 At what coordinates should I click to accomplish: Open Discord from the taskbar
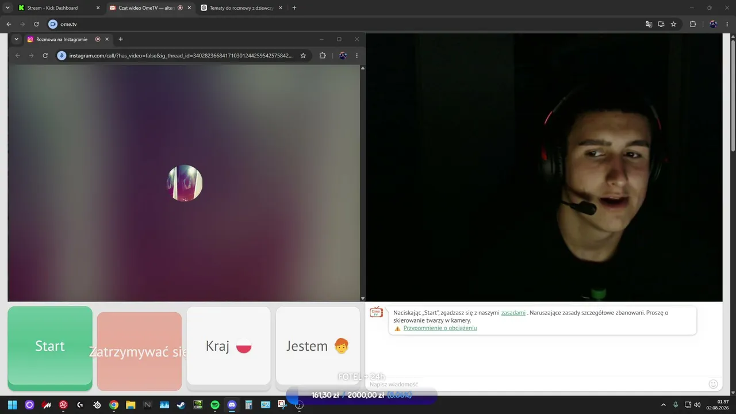pos(232,405)
